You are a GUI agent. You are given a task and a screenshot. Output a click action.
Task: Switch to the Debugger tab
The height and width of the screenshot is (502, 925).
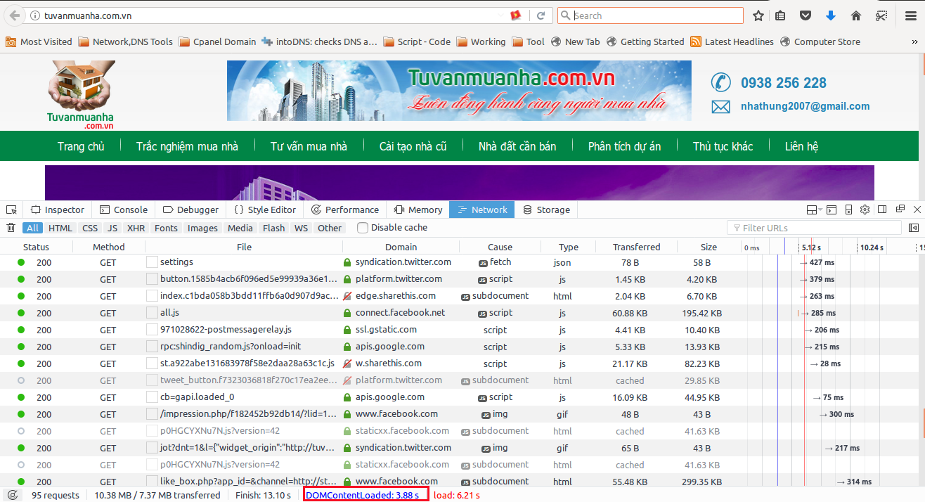click(x=190, y=210)
